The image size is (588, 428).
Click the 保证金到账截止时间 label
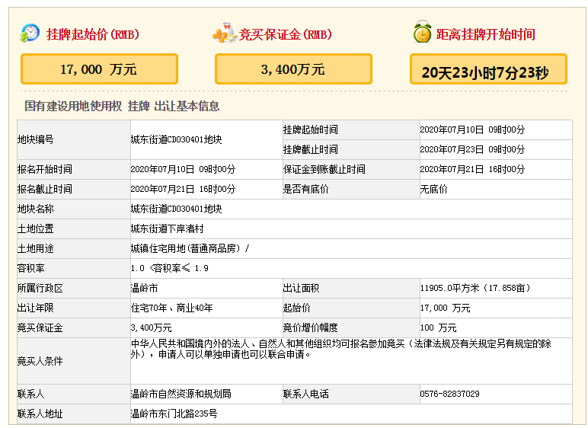click(x=324, y=169)
